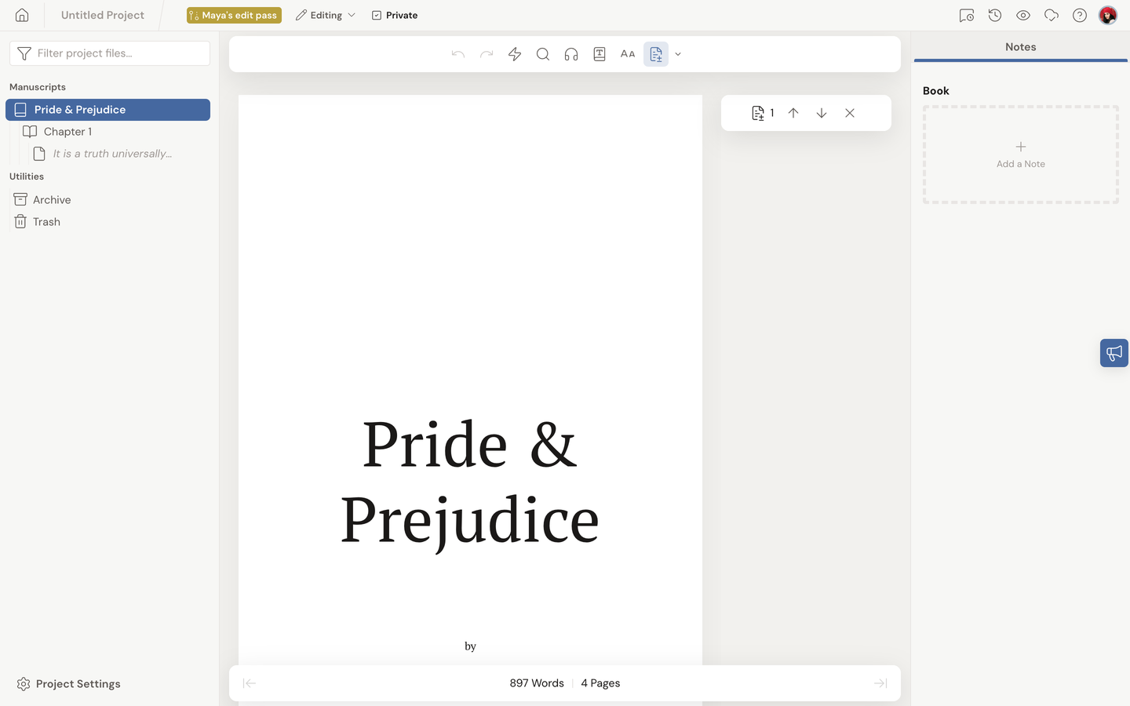1130x706 pixels.
Task: Open the Trash folder
Action: [x=46, y=222]
